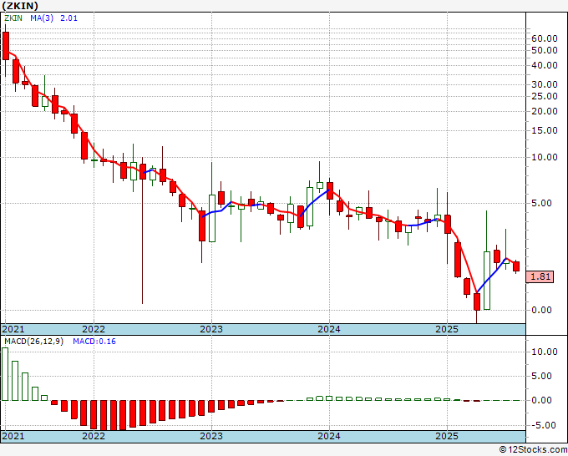Click the 1.81 current price tag
The image size is (568, 456).
[540, 276]
